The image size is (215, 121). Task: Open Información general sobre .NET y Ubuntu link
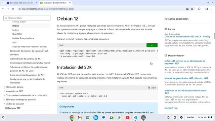(186, 78)
